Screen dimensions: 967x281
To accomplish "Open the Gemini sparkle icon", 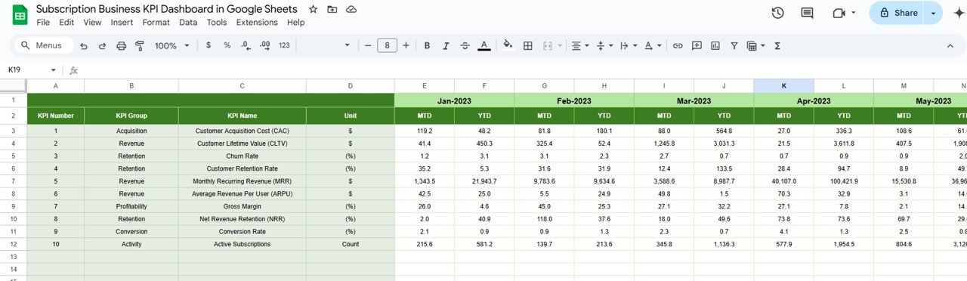I will tap(959, 13).
